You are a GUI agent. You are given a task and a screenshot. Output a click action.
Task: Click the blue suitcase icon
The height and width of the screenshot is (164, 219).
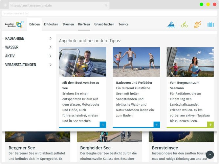coord(210,24)
